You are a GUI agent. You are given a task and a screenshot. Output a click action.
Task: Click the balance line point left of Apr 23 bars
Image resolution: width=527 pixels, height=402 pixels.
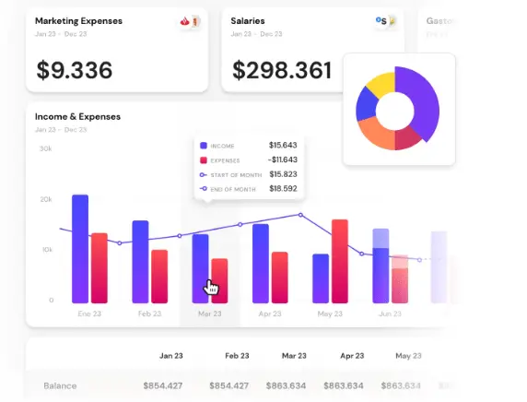pyautogui.click(x=240, y=224)
